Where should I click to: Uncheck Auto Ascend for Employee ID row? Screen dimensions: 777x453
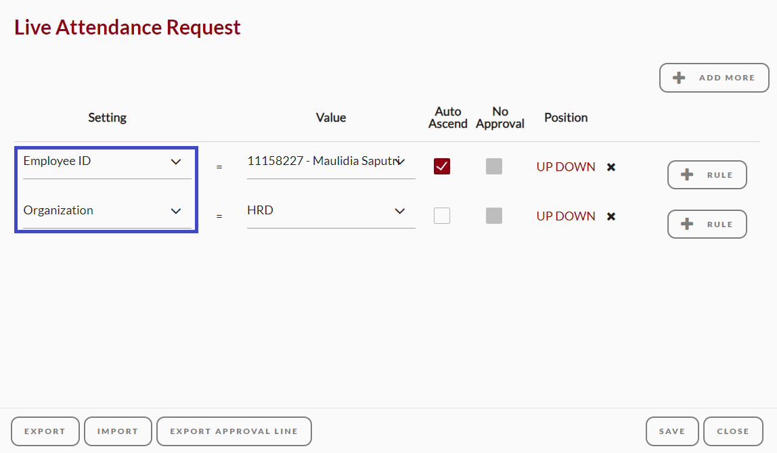tap(441, 166)
